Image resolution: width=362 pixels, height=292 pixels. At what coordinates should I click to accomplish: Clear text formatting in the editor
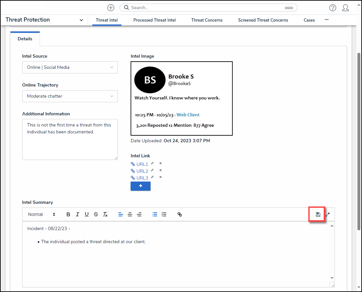click(105, 214)
